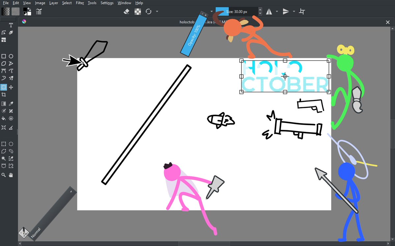The image size is (395, 246).
Task: Select the Elliptical Selection tool
Action: [11, 144]
